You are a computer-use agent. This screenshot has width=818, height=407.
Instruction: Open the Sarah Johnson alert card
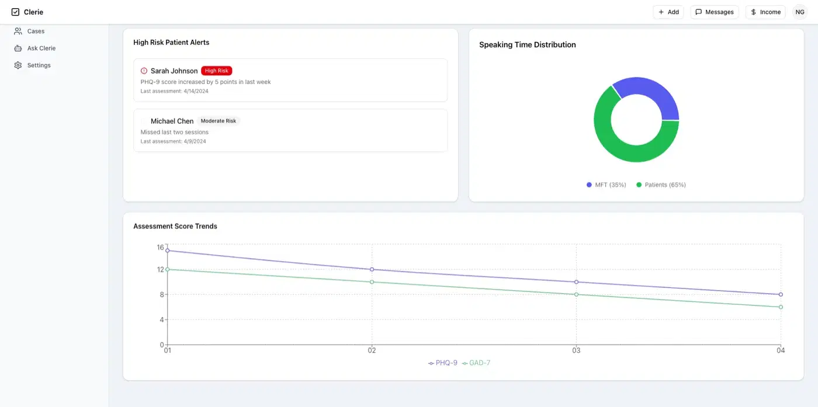click(x=290, y=80)
